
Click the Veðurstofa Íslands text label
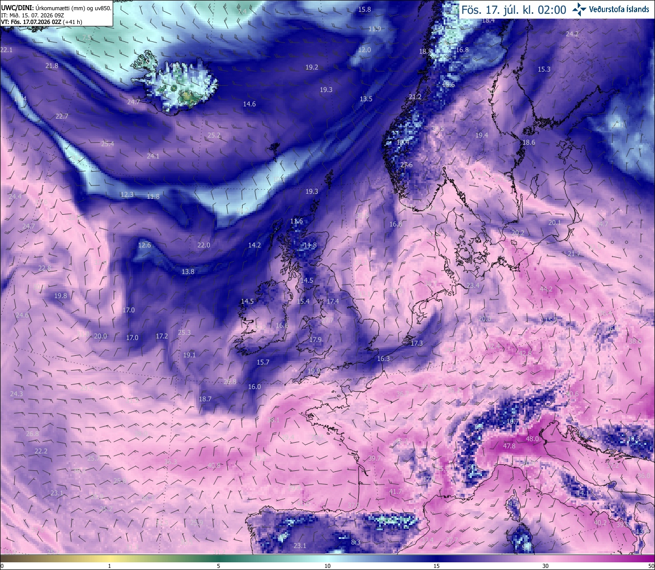pos(619,9)
